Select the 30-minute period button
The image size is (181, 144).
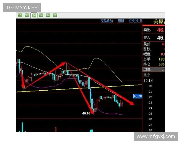[x=27, y=15]
